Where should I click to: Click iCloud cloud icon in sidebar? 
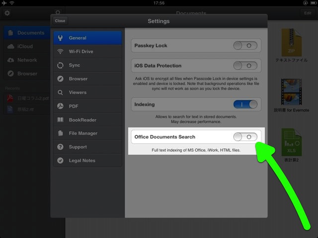(10, 47)
